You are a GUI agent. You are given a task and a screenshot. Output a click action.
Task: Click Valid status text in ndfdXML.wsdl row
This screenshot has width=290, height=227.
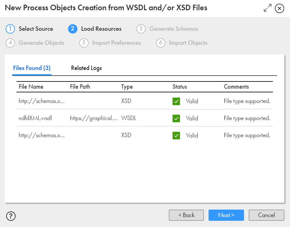coord(192,118)
